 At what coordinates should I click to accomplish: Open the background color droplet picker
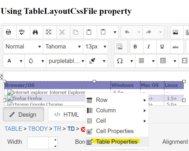31,61
